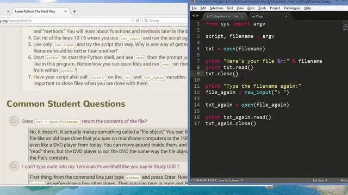The image size is (348, 195).
Task: Click 'from sys import argv' code line
Action: pyautogui.click(x=235, y=24)
